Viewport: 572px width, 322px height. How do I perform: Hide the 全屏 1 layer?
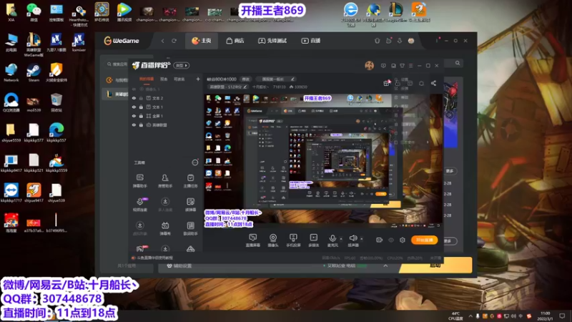pyautogui.click(x=134, y=116)
